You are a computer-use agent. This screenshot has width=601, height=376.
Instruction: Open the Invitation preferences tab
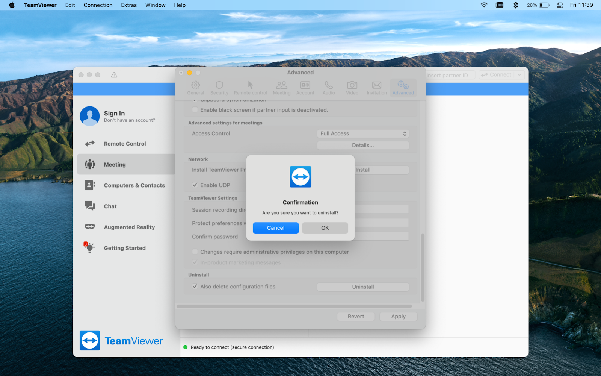click(377, 88)
